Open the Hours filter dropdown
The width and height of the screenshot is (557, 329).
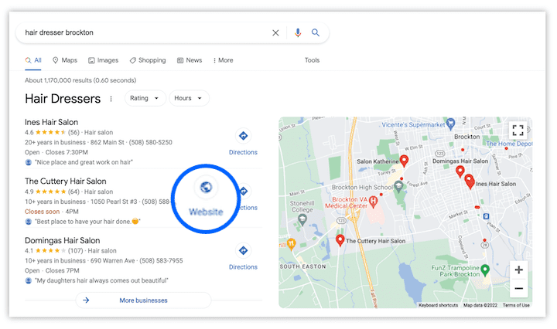coord(189,99)
